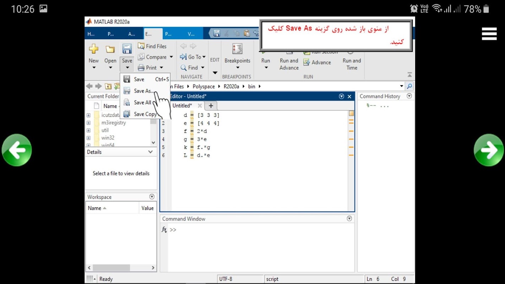Open the Open dropdown arrow

click(110, 67)
